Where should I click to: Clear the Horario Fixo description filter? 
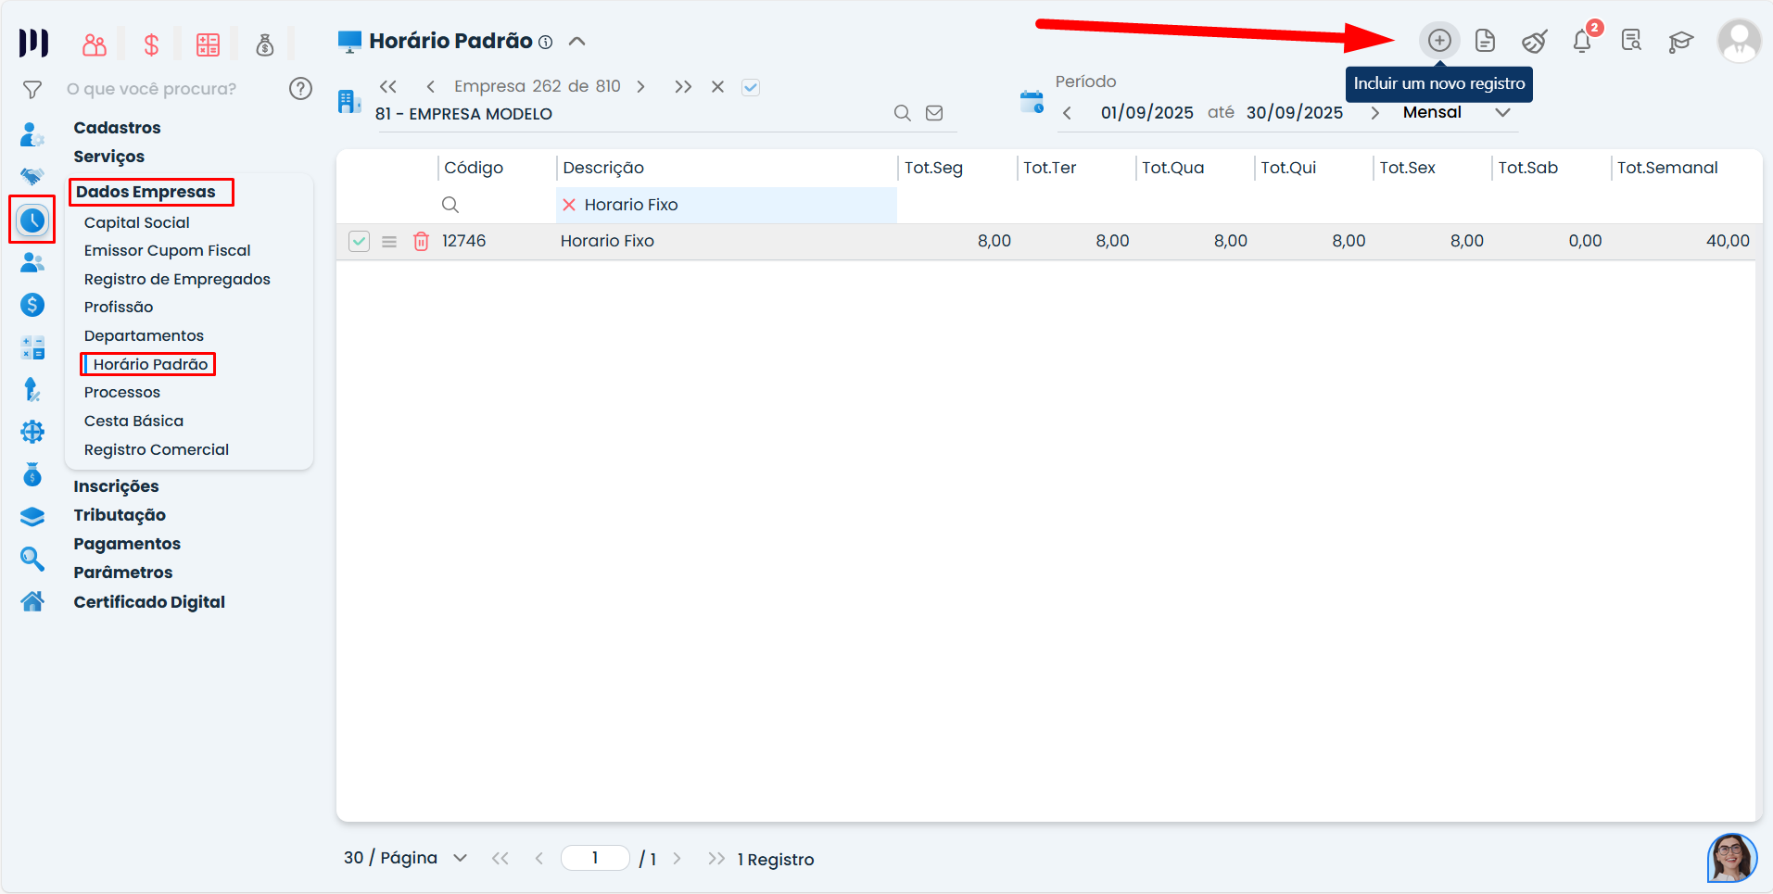tap(569, 205)
